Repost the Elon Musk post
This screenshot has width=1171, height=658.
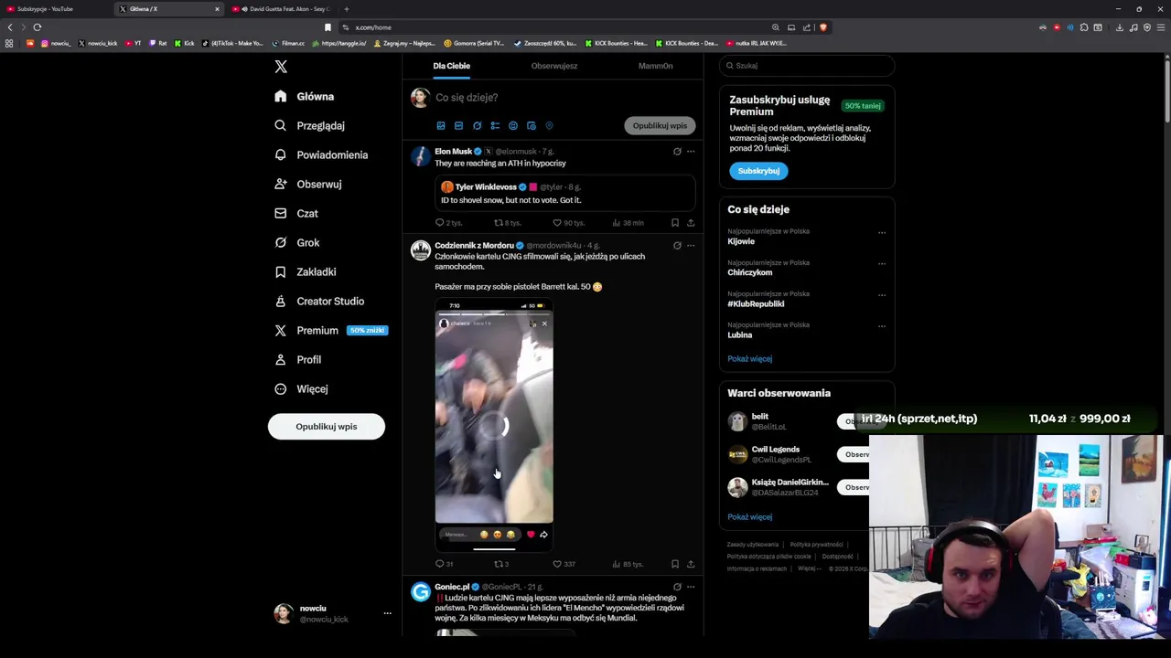[508, 222]
